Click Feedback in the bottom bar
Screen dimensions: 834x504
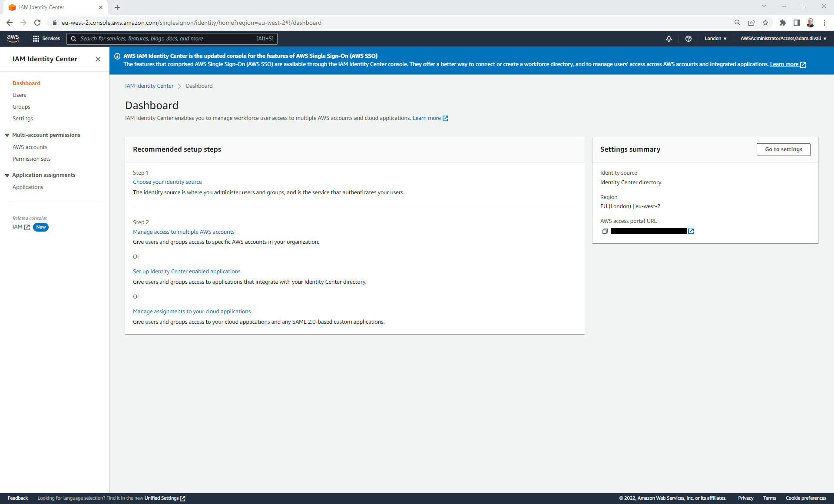coord(17,498)
